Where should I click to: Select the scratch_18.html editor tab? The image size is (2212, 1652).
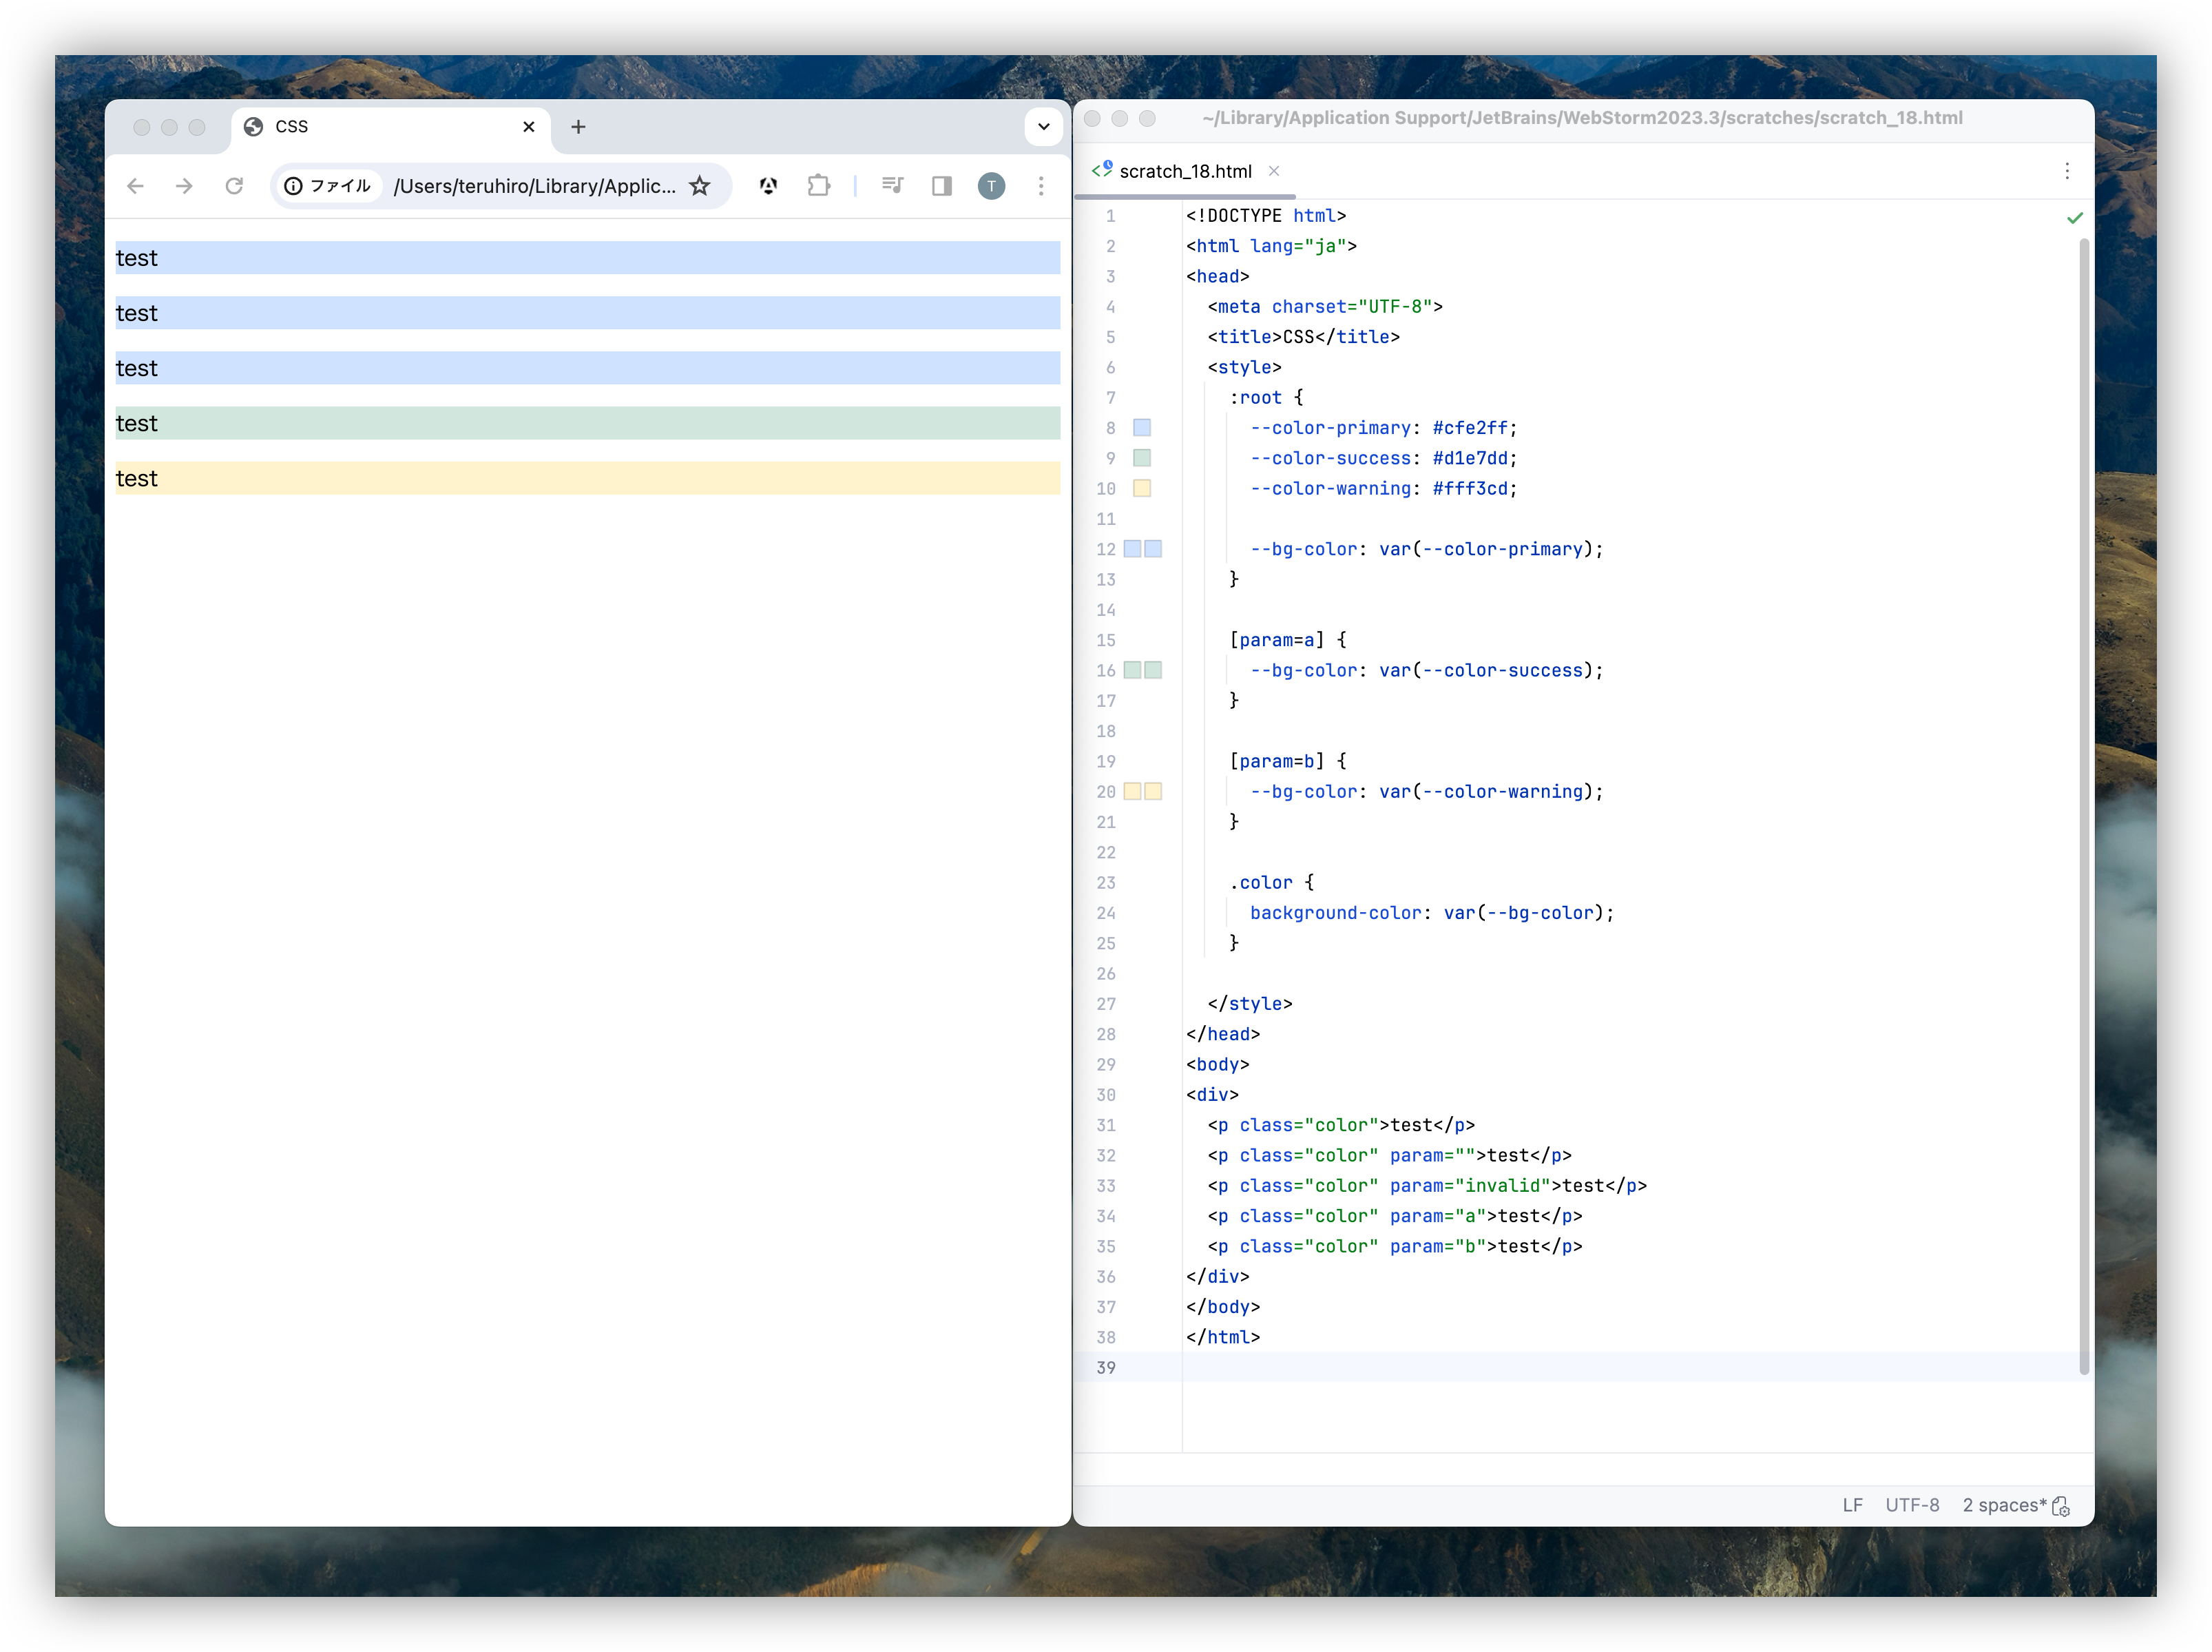[1185, 171]
